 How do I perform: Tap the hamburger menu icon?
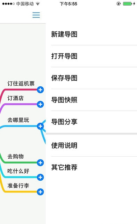click(x=36, y=15)
